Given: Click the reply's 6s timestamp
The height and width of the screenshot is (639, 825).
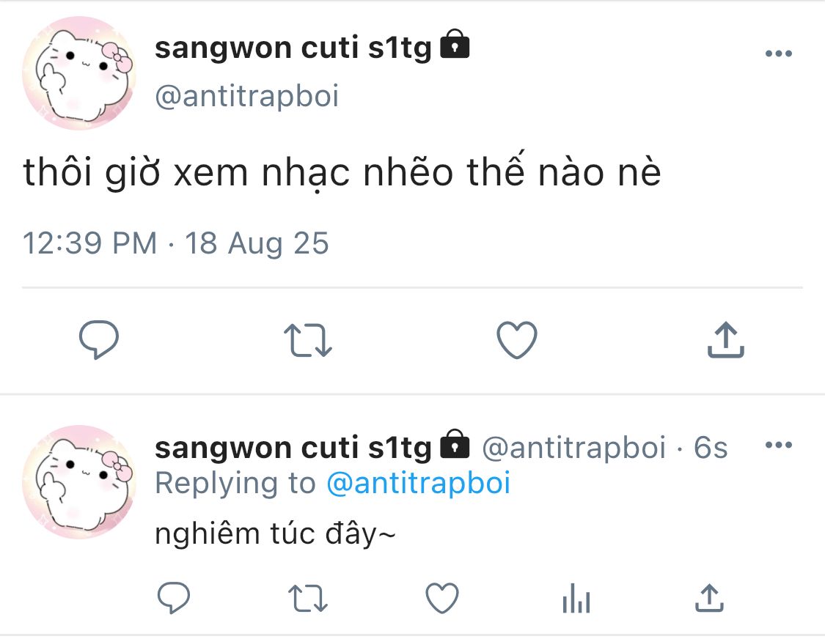Looking at the screenshot, I should pos(711,448).
